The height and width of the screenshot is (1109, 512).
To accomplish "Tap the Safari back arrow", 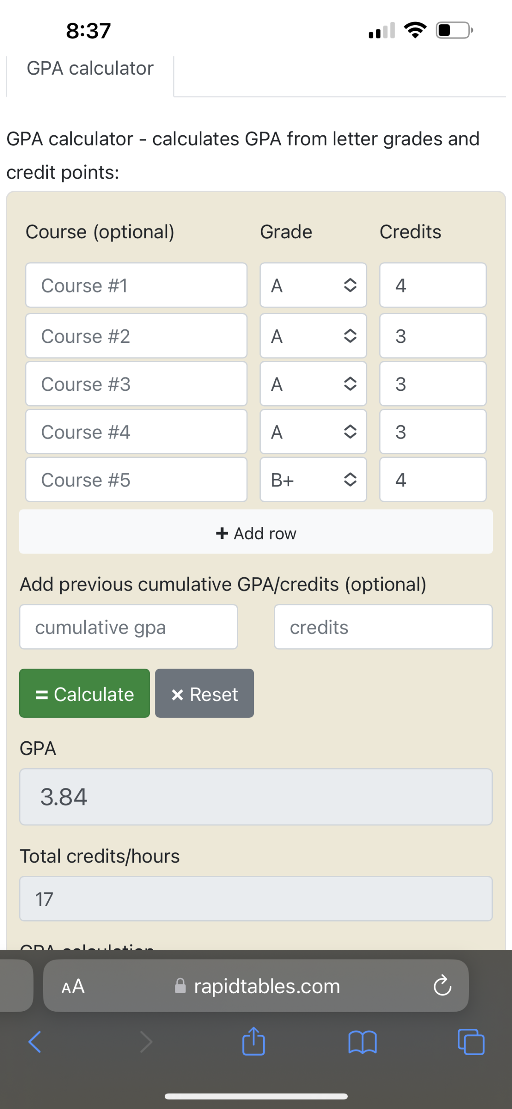I will (35, 1042).
